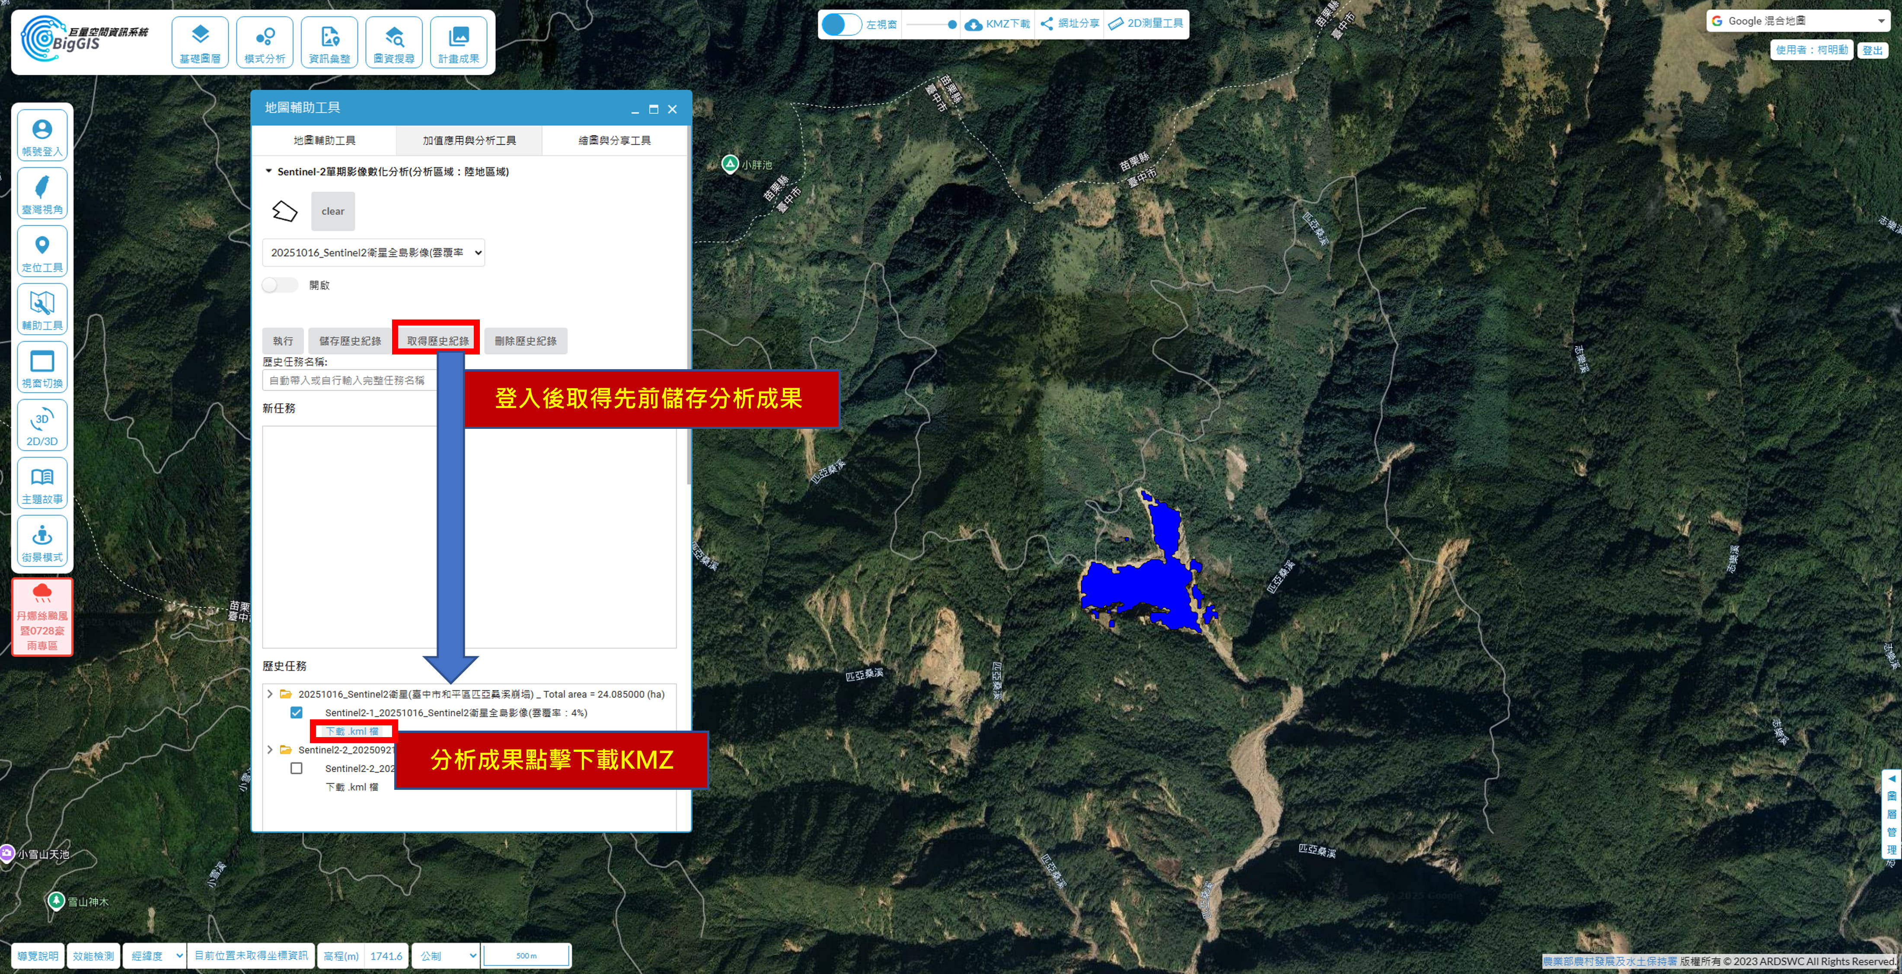Click the 定位工具 locate tool icon
1902x974 pixels.
(x=42, y=252)
